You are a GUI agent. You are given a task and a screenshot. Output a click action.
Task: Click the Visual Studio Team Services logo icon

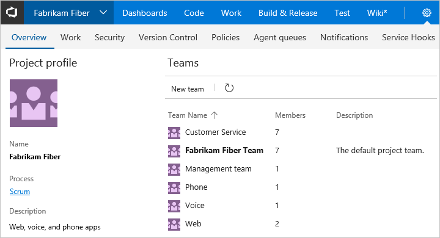[12, 13]
